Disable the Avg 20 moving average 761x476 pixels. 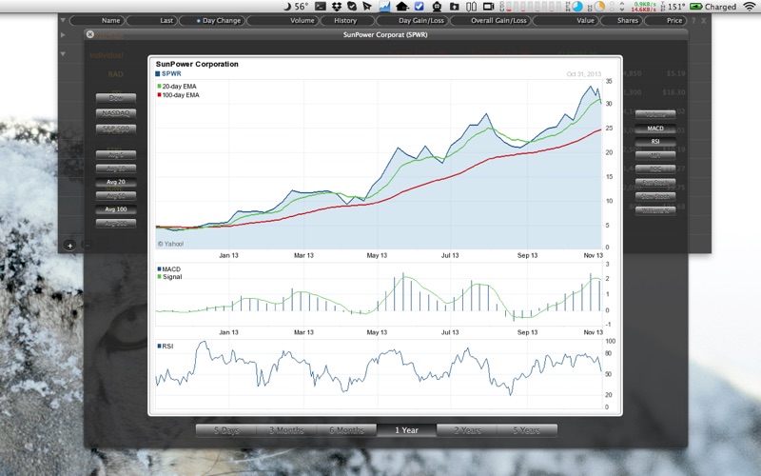coord(115,182)
